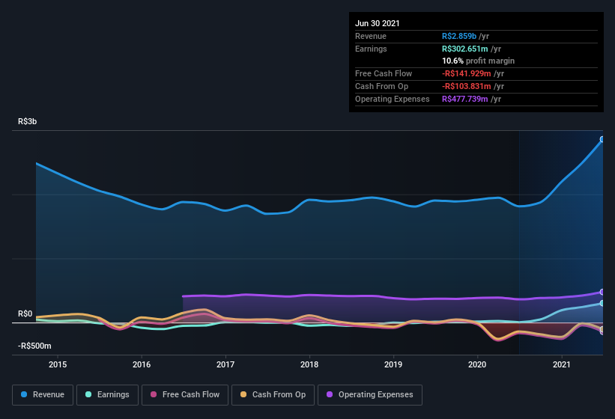
Task: Click the R$302.651m earnings value
Action: (464, 49)
